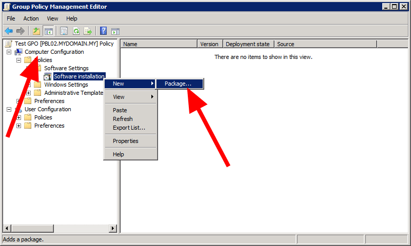
Task: Click the Up one level folder icon
Action: [36, 31]
